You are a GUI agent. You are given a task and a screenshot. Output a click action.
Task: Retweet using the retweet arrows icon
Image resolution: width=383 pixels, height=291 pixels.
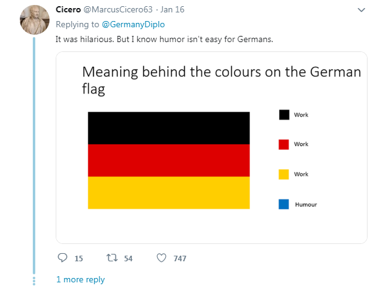112,258
